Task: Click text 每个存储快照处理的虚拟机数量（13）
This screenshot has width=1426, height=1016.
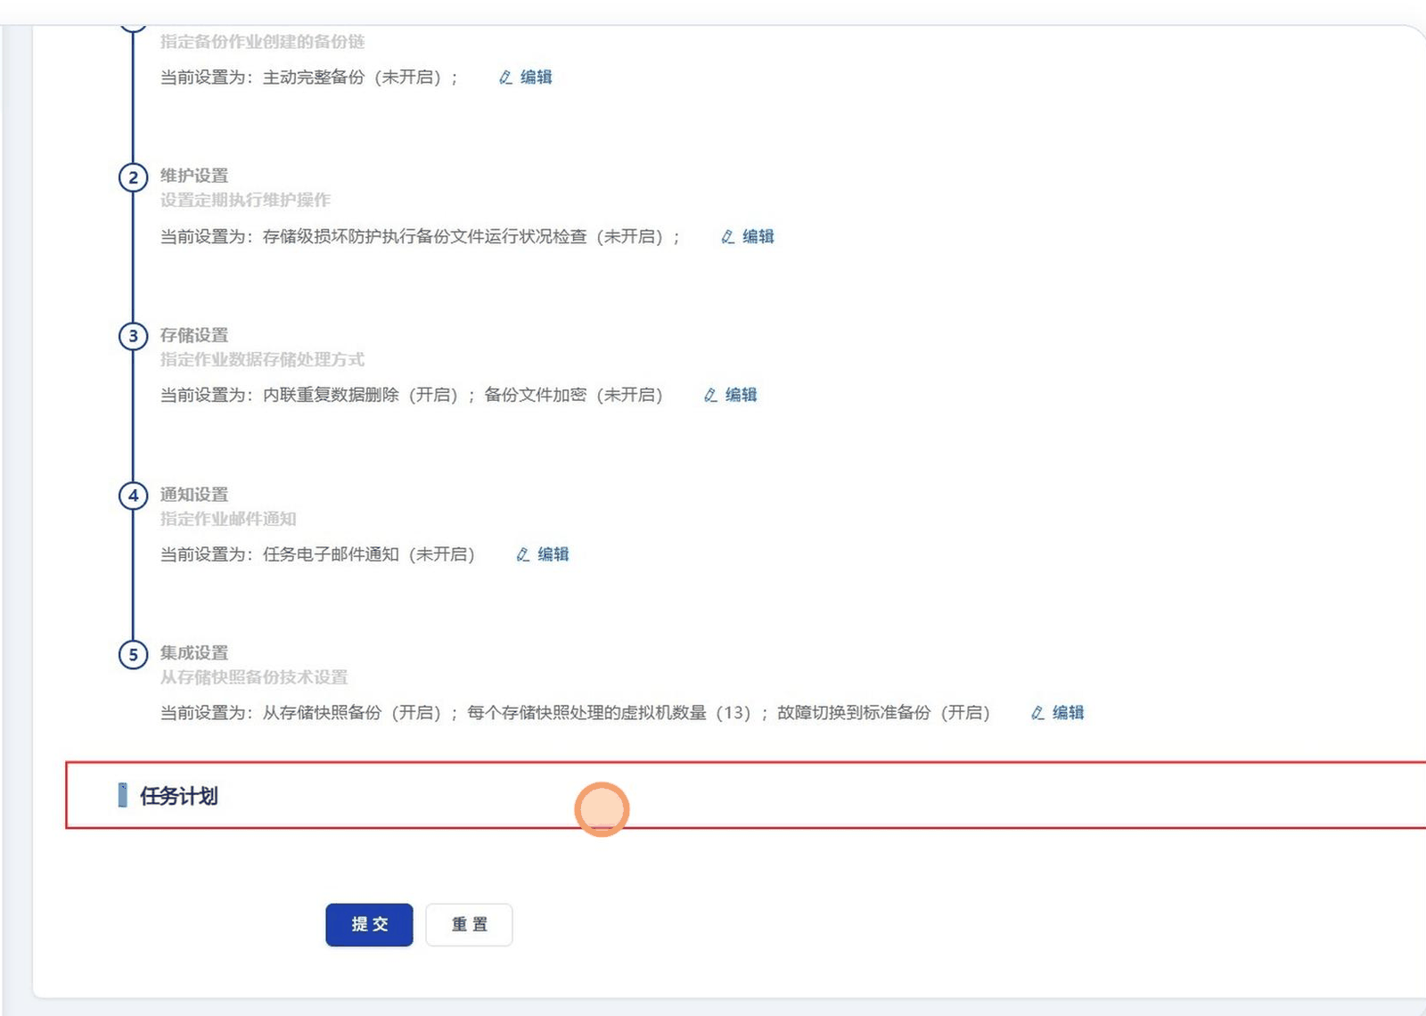Action: [610, 713]
